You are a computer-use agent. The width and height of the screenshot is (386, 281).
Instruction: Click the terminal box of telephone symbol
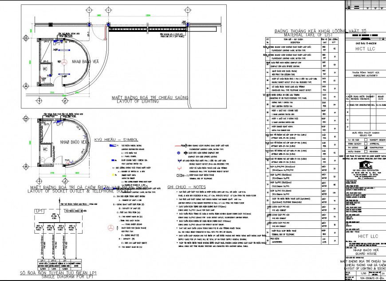178,176
